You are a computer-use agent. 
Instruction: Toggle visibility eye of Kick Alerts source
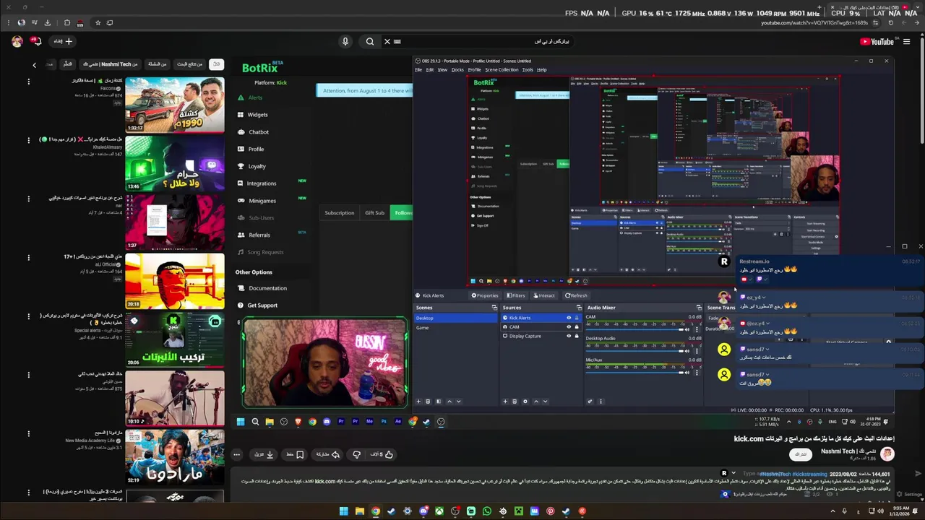pyautogui.click(x=569, y=318)
